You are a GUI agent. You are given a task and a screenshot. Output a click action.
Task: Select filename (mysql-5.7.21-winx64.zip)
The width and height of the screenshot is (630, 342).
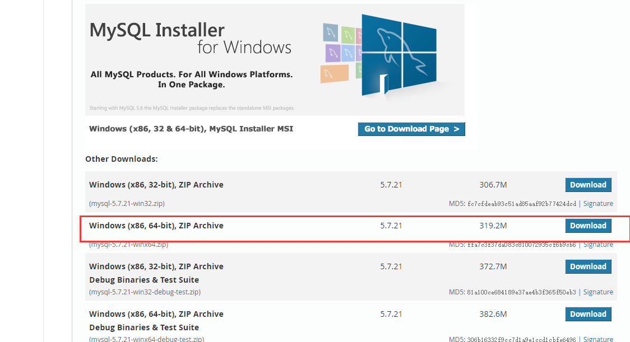click(128, 245)
